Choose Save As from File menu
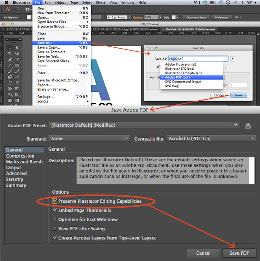The height and width of the screenshot is (261, 260). tap(45, 43)
